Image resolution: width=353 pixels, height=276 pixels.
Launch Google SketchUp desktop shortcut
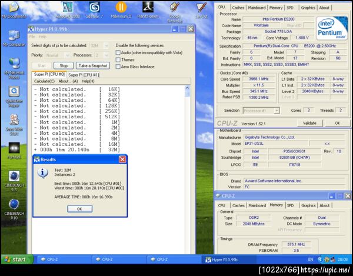tap(175, 12)
